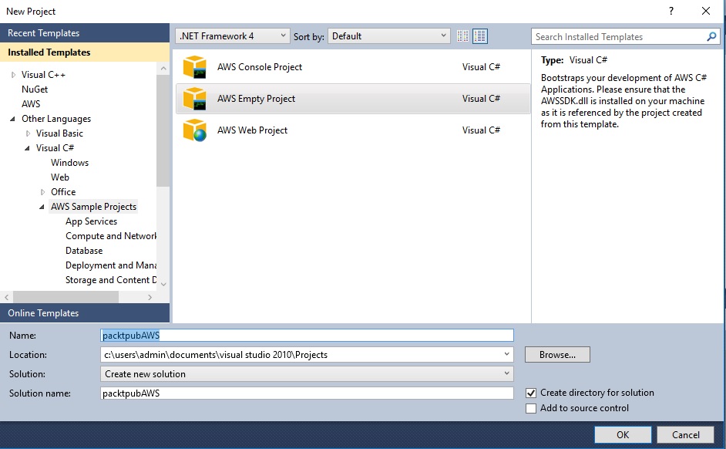Select Web under Visual C#
Image resolution: width=726 pixels, height=449 pixels.
pos(59,177)
